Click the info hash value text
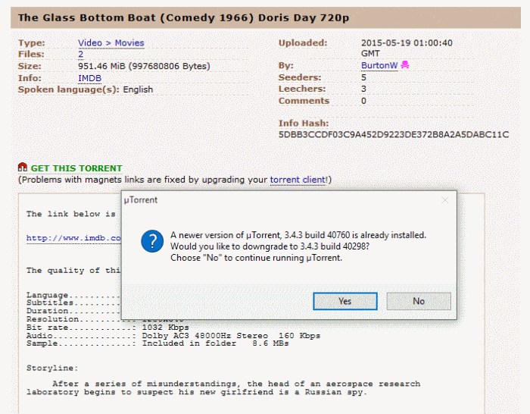The image size is (530, 414). point(394,135)
